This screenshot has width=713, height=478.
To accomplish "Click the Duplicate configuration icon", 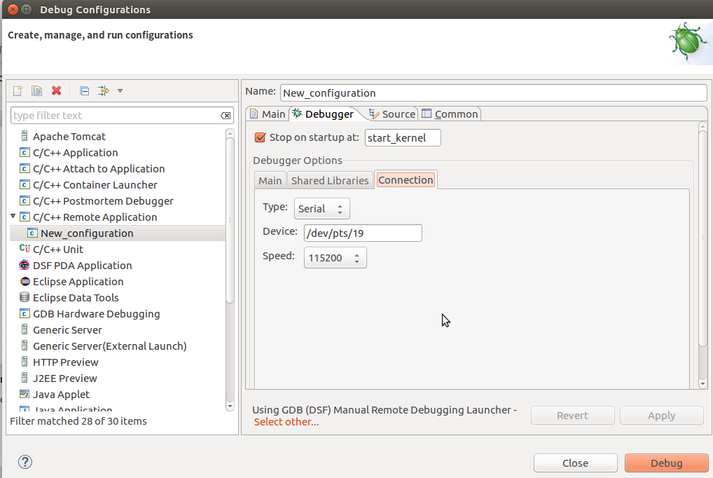I will click(x=37, y=90).
